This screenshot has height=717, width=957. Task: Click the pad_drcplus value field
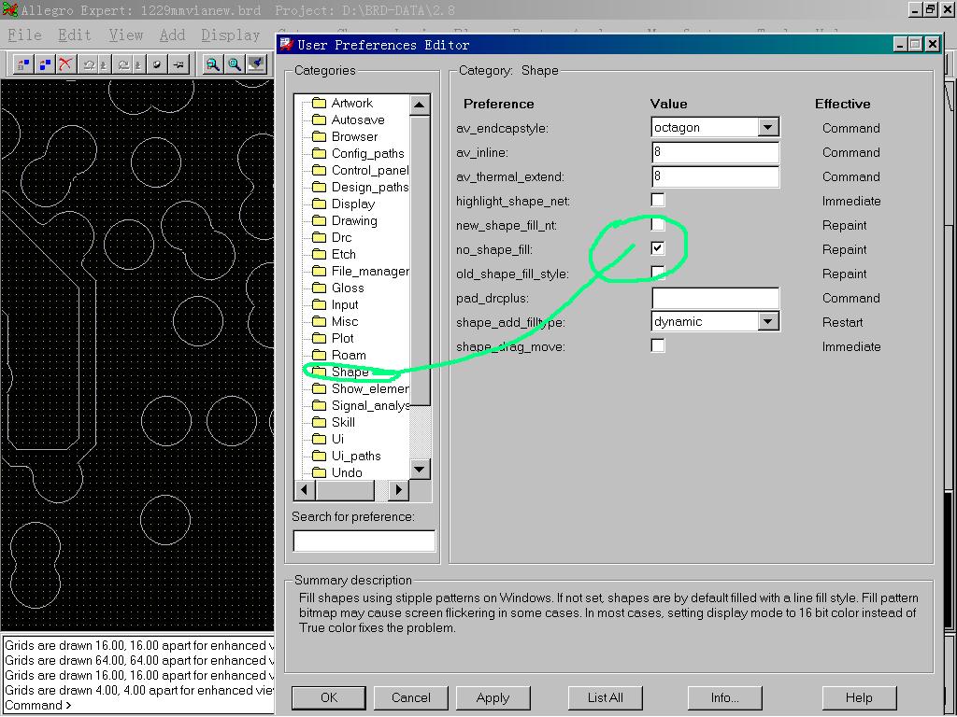[715, 298]
